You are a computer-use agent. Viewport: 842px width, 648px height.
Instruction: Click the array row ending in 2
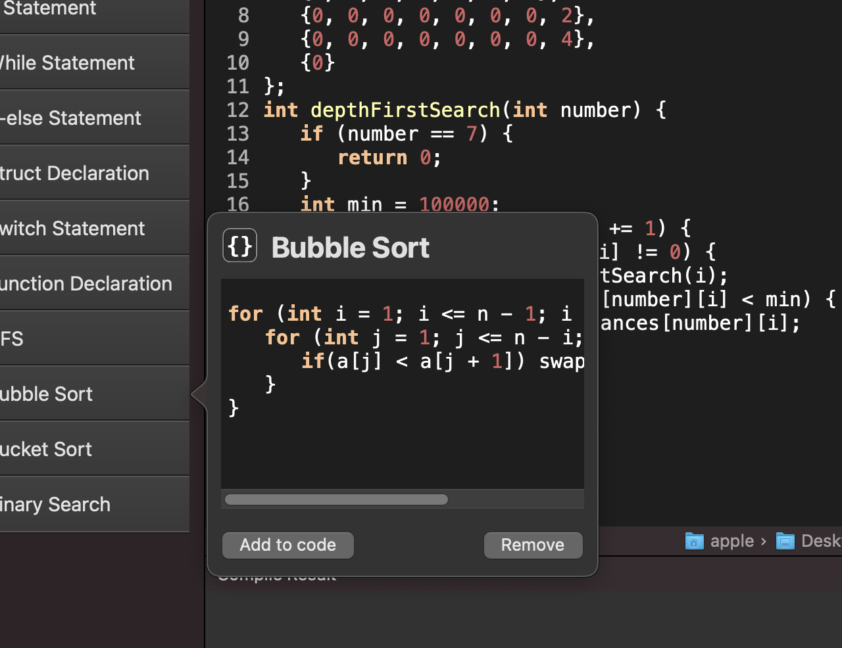coord(447,15)
